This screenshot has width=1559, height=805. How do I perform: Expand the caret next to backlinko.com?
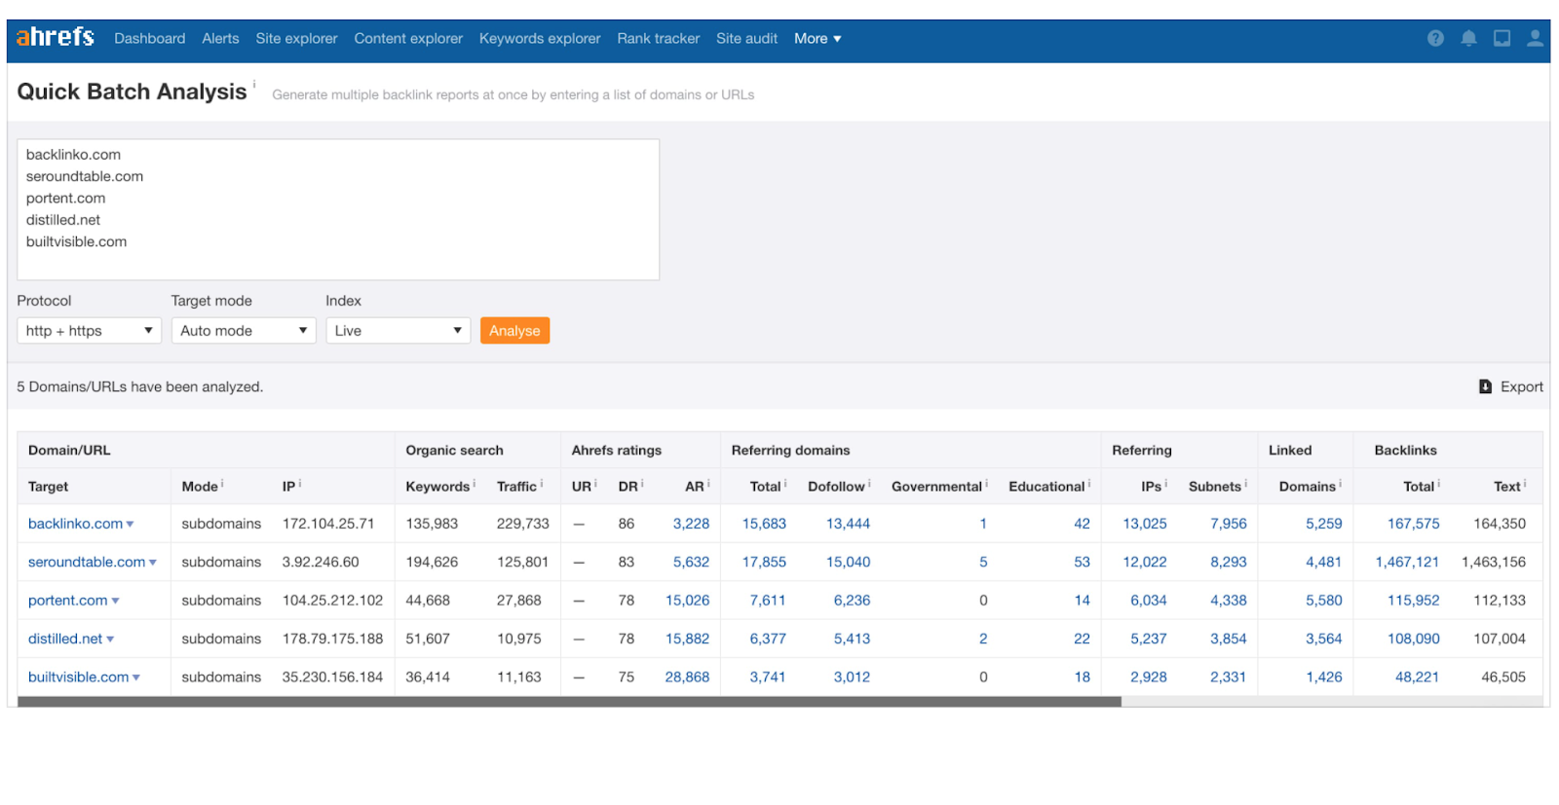point(131,525)
